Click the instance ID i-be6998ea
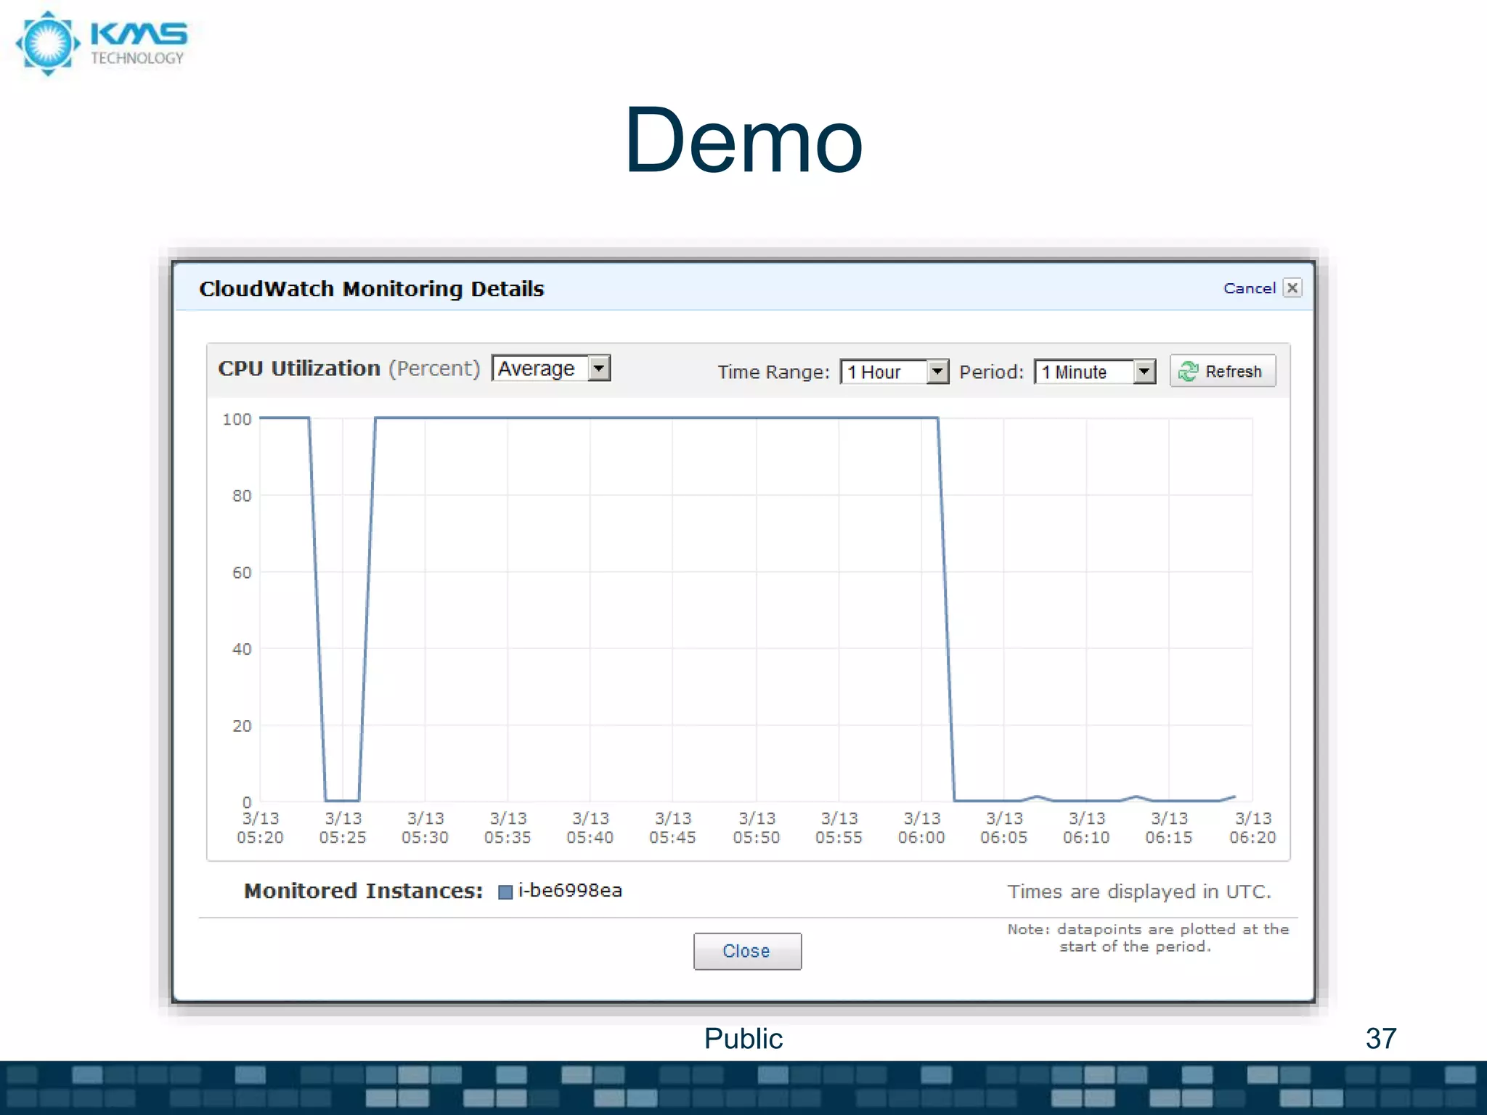Screen dimensions: 1487x1115 pos(570,891)
